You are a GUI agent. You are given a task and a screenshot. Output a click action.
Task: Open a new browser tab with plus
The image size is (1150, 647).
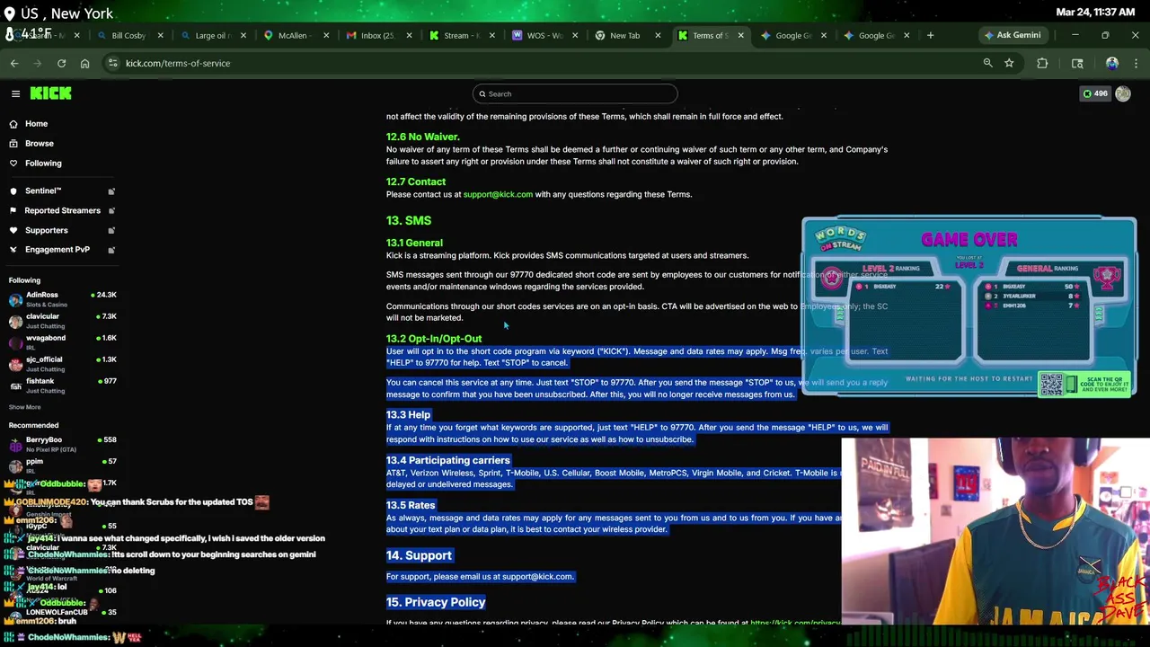click(930, 35)
